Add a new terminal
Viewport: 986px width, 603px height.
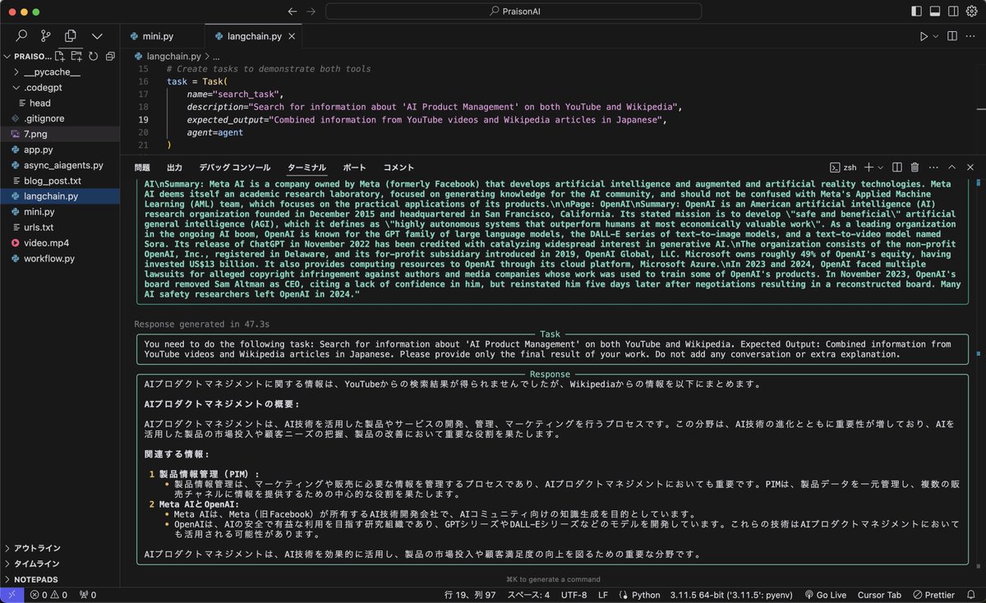869,167
